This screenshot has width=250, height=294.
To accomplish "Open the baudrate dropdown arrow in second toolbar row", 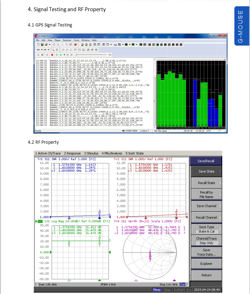I will coord(49,50).
